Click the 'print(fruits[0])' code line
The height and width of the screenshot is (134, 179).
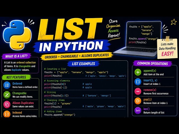tap(55, 84)
